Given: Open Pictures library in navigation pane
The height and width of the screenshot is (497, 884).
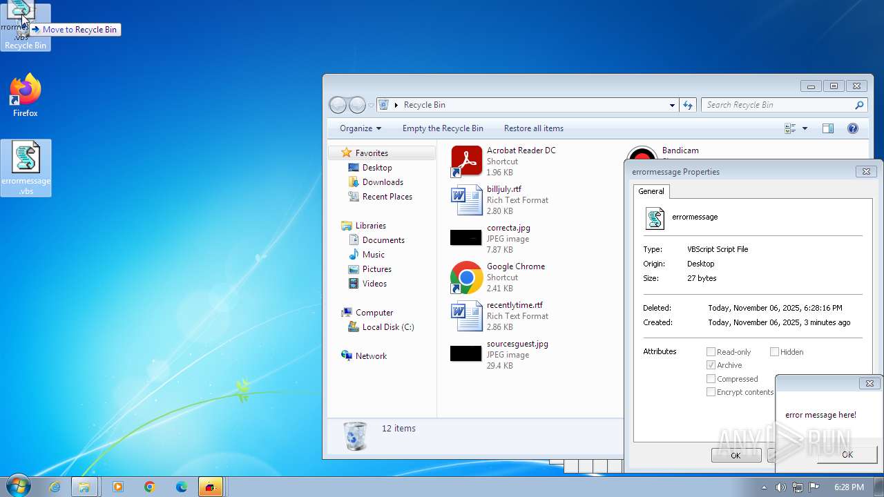Looking at the screenshot, I should (x=377, y=269).
